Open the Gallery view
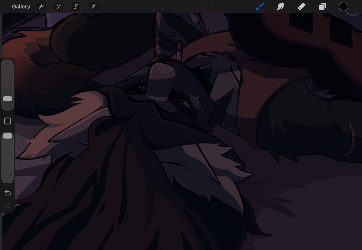Screen dimensions: 362x250 click(x=21, y=7)
